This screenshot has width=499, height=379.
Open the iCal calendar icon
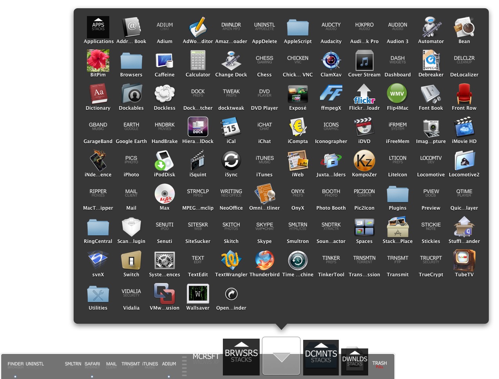click(x=231, y=127)
